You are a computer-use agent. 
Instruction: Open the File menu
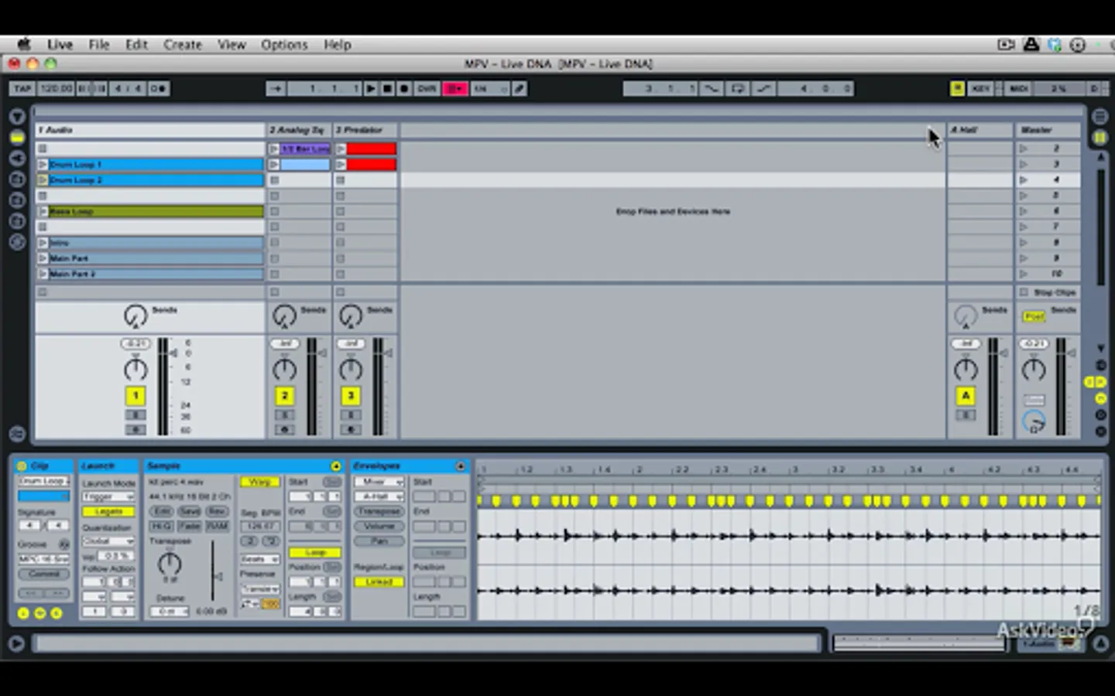pos(99,45)
